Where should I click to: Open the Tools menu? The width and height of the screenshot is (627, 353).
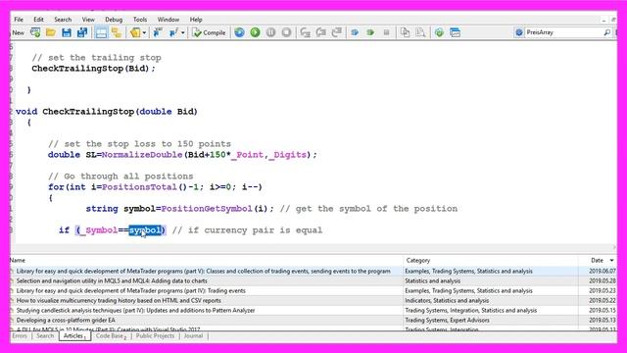[x=140, y=20]
